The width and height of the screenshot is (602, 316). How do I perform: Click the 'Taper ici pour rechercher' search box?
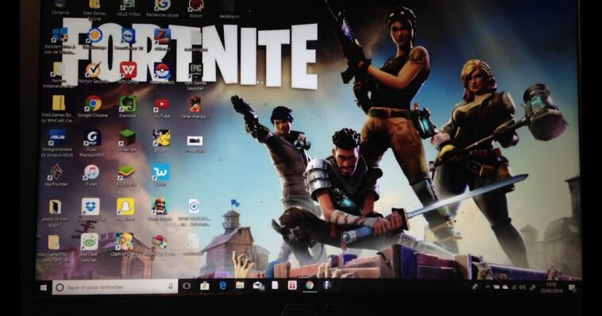point(114,287)
